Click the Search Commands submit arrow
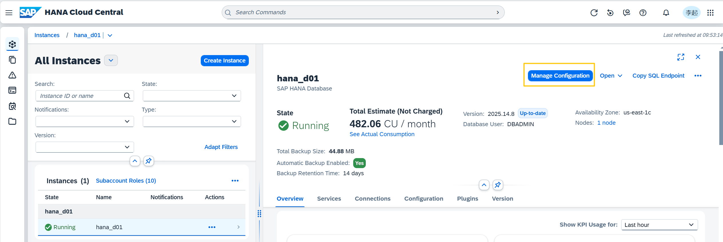This screenshot has height=242, width=723. (498, 12)
